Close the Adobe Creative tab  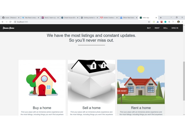117,18
